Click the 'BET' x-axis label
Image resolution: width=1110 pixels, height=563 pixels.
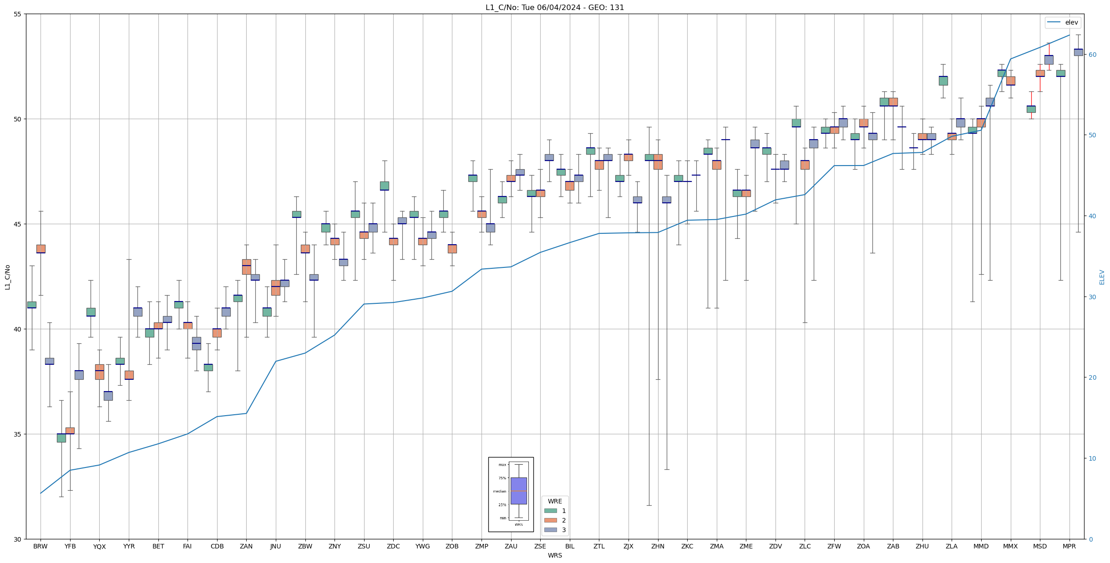[x=158, y=546]
